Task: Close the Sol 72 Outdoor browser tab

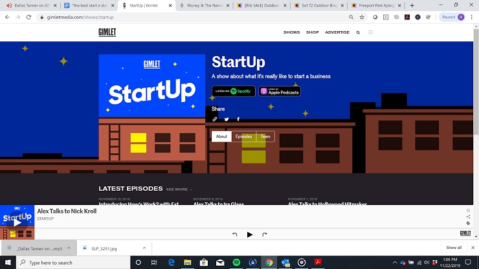Action: click(x=342, y=5)
